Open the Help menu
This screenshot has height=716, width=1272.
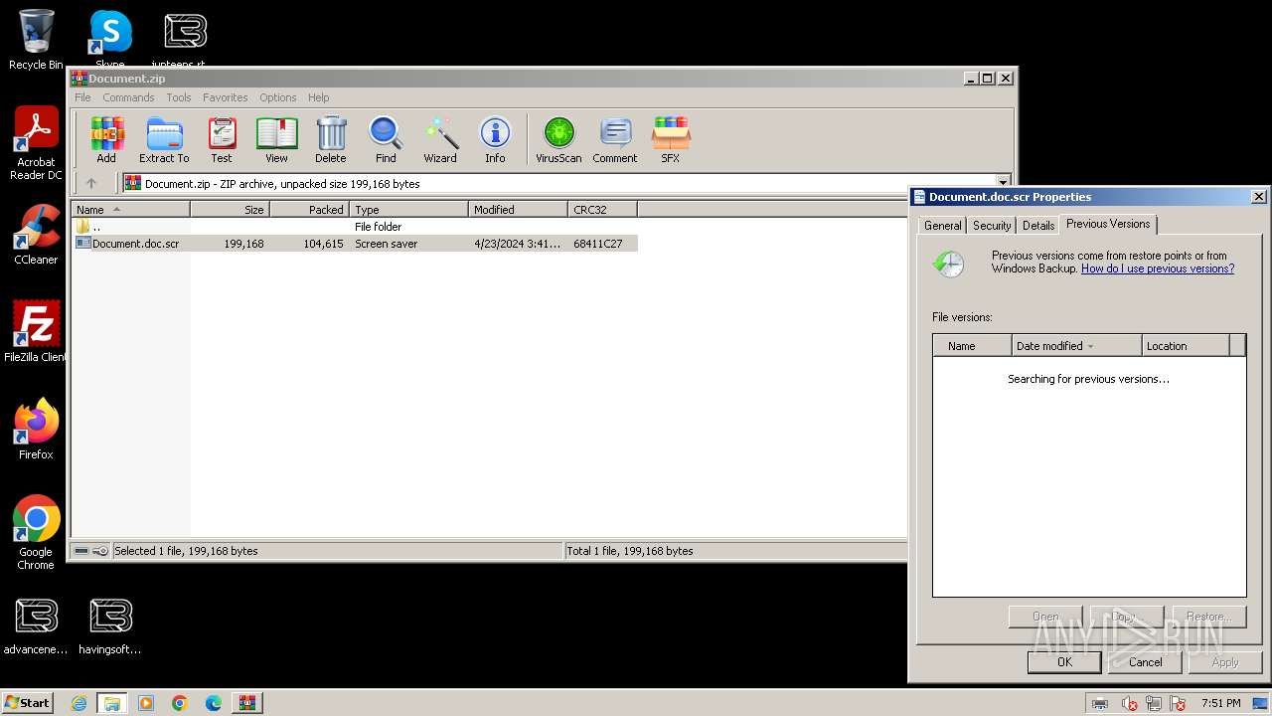point(318,97)
